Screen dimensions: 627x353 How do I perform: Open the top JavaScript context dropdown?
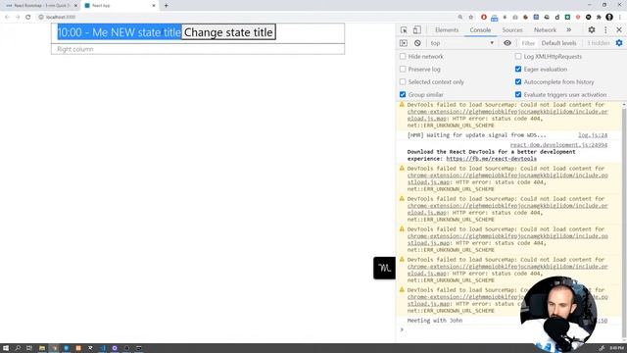click(461, 43)
